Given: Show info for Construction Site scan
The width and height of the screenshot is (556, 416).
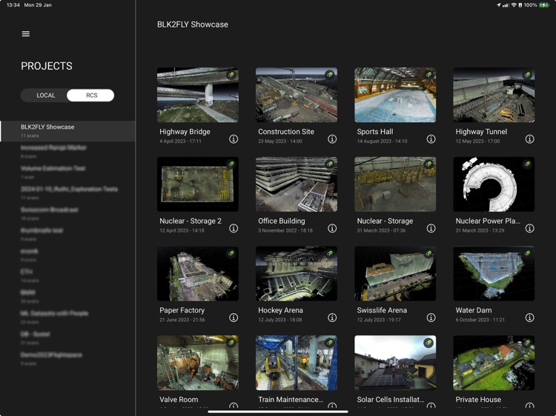Looking at the screenshot, I should [x=332, y=139].
